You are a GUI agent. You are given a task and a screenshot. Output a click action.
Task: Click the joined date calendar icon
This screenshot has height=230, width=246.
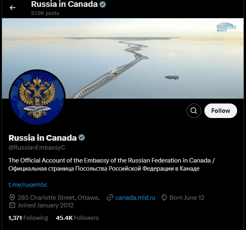(x=12, y=205)
